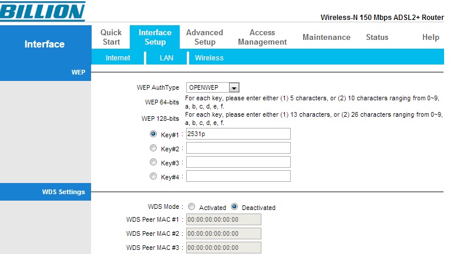Select the Key#3 radio button

click(154, 162)
